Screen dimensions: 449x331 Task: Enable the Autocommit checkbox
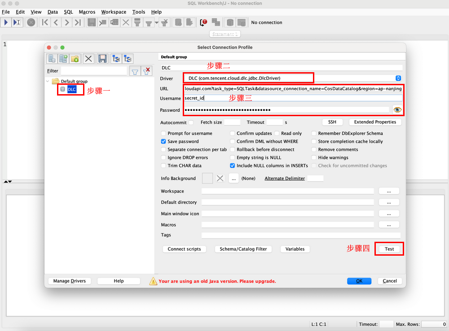coord(191,122)
